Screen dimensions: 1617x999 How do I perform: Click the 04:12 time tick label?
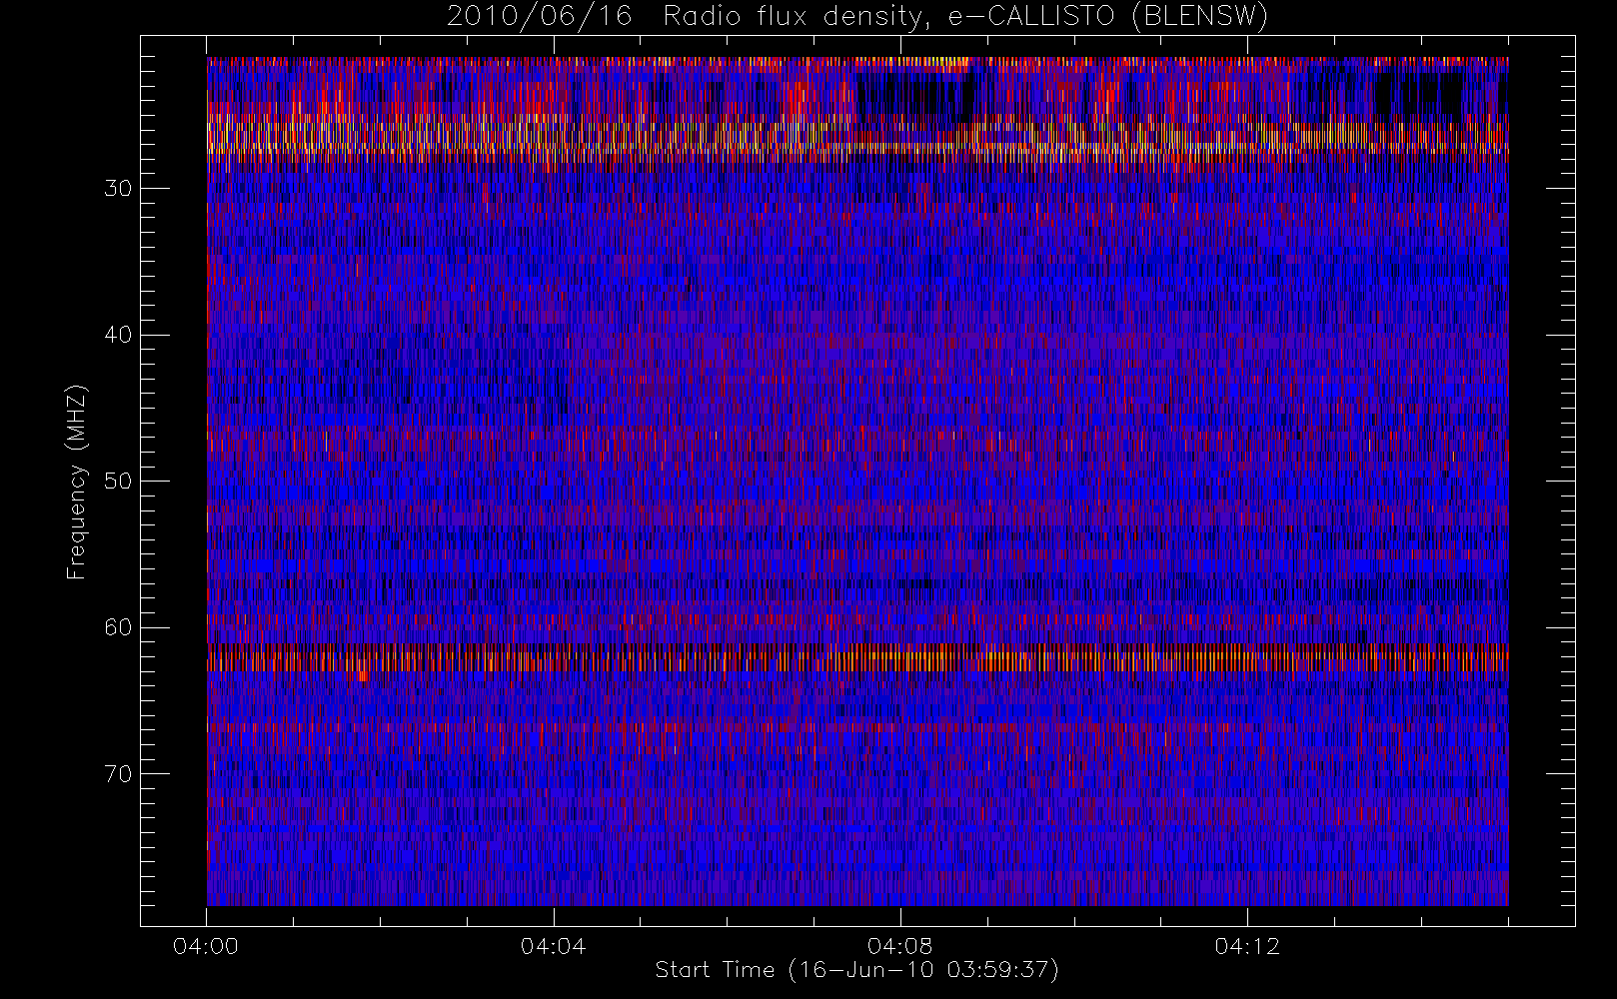(x=1247, y=946)
